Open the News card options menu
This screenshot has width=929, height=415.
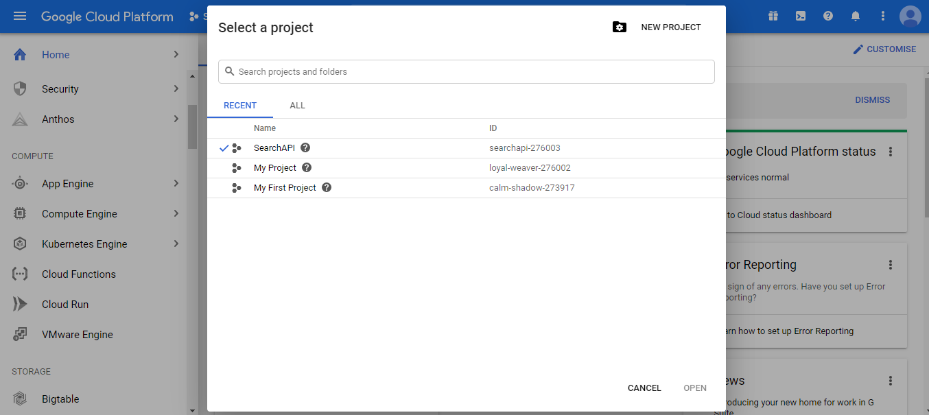click(x=891, y=381)
